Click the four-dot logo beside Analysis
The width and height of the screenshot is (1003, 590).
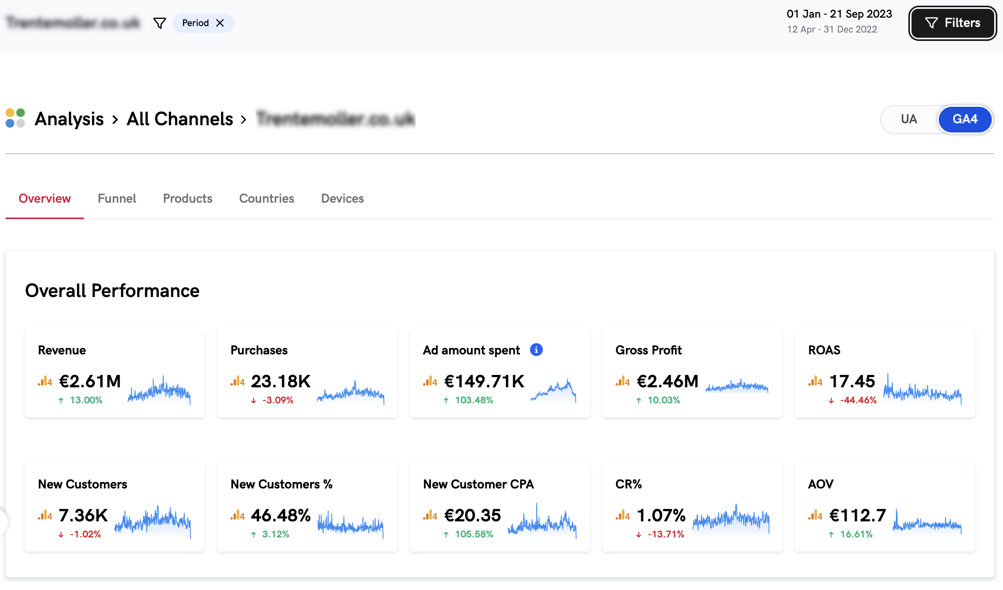(15, 118)
